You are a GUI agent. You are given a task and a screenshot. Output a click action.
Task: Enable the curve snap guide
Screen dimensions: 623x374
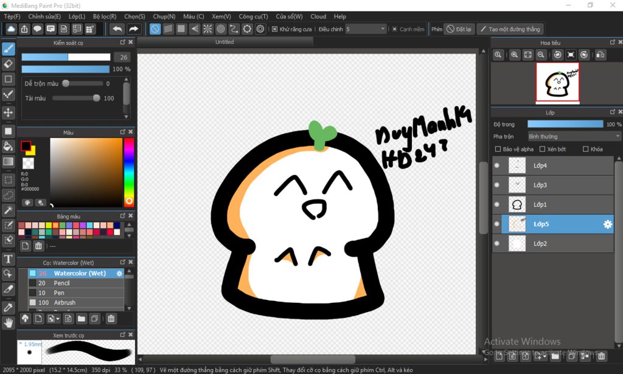tap(234, 29)
